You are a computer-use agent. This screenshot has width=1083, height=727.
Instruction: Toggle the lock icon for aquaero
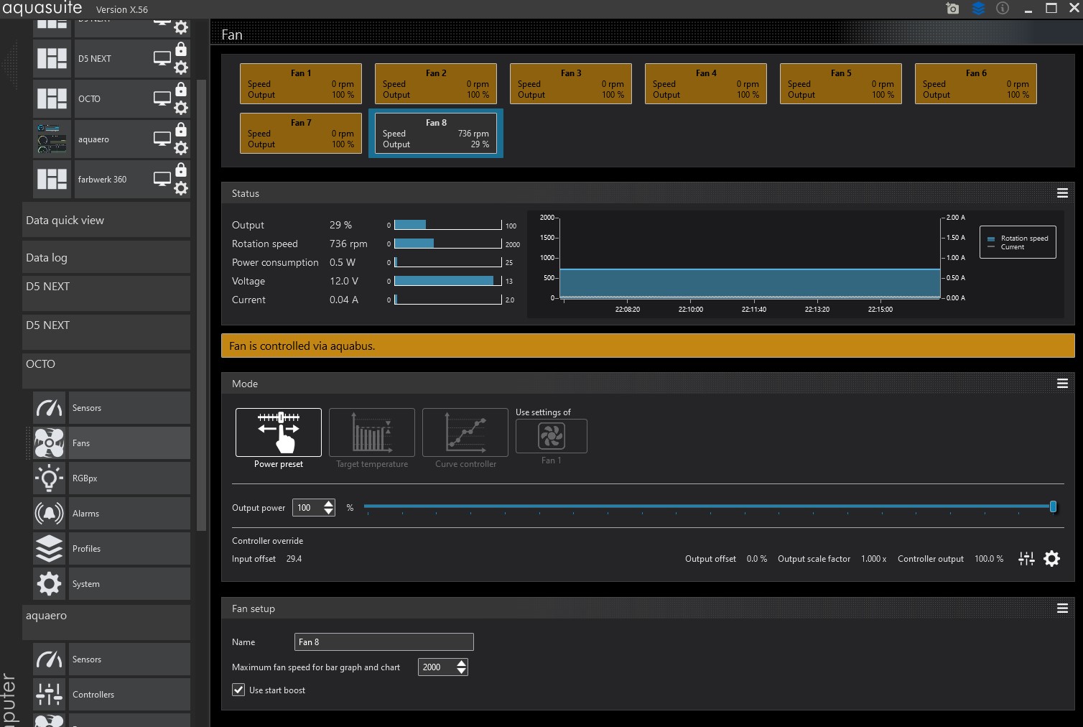(181, 130)
